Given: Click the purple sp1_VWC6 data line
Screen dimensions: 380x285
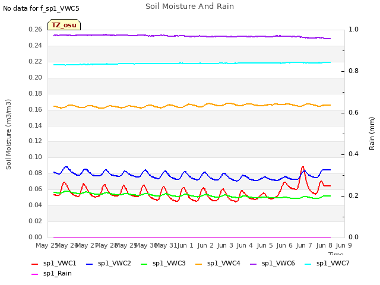Looking at the screenshot, I should pos(192,36).
